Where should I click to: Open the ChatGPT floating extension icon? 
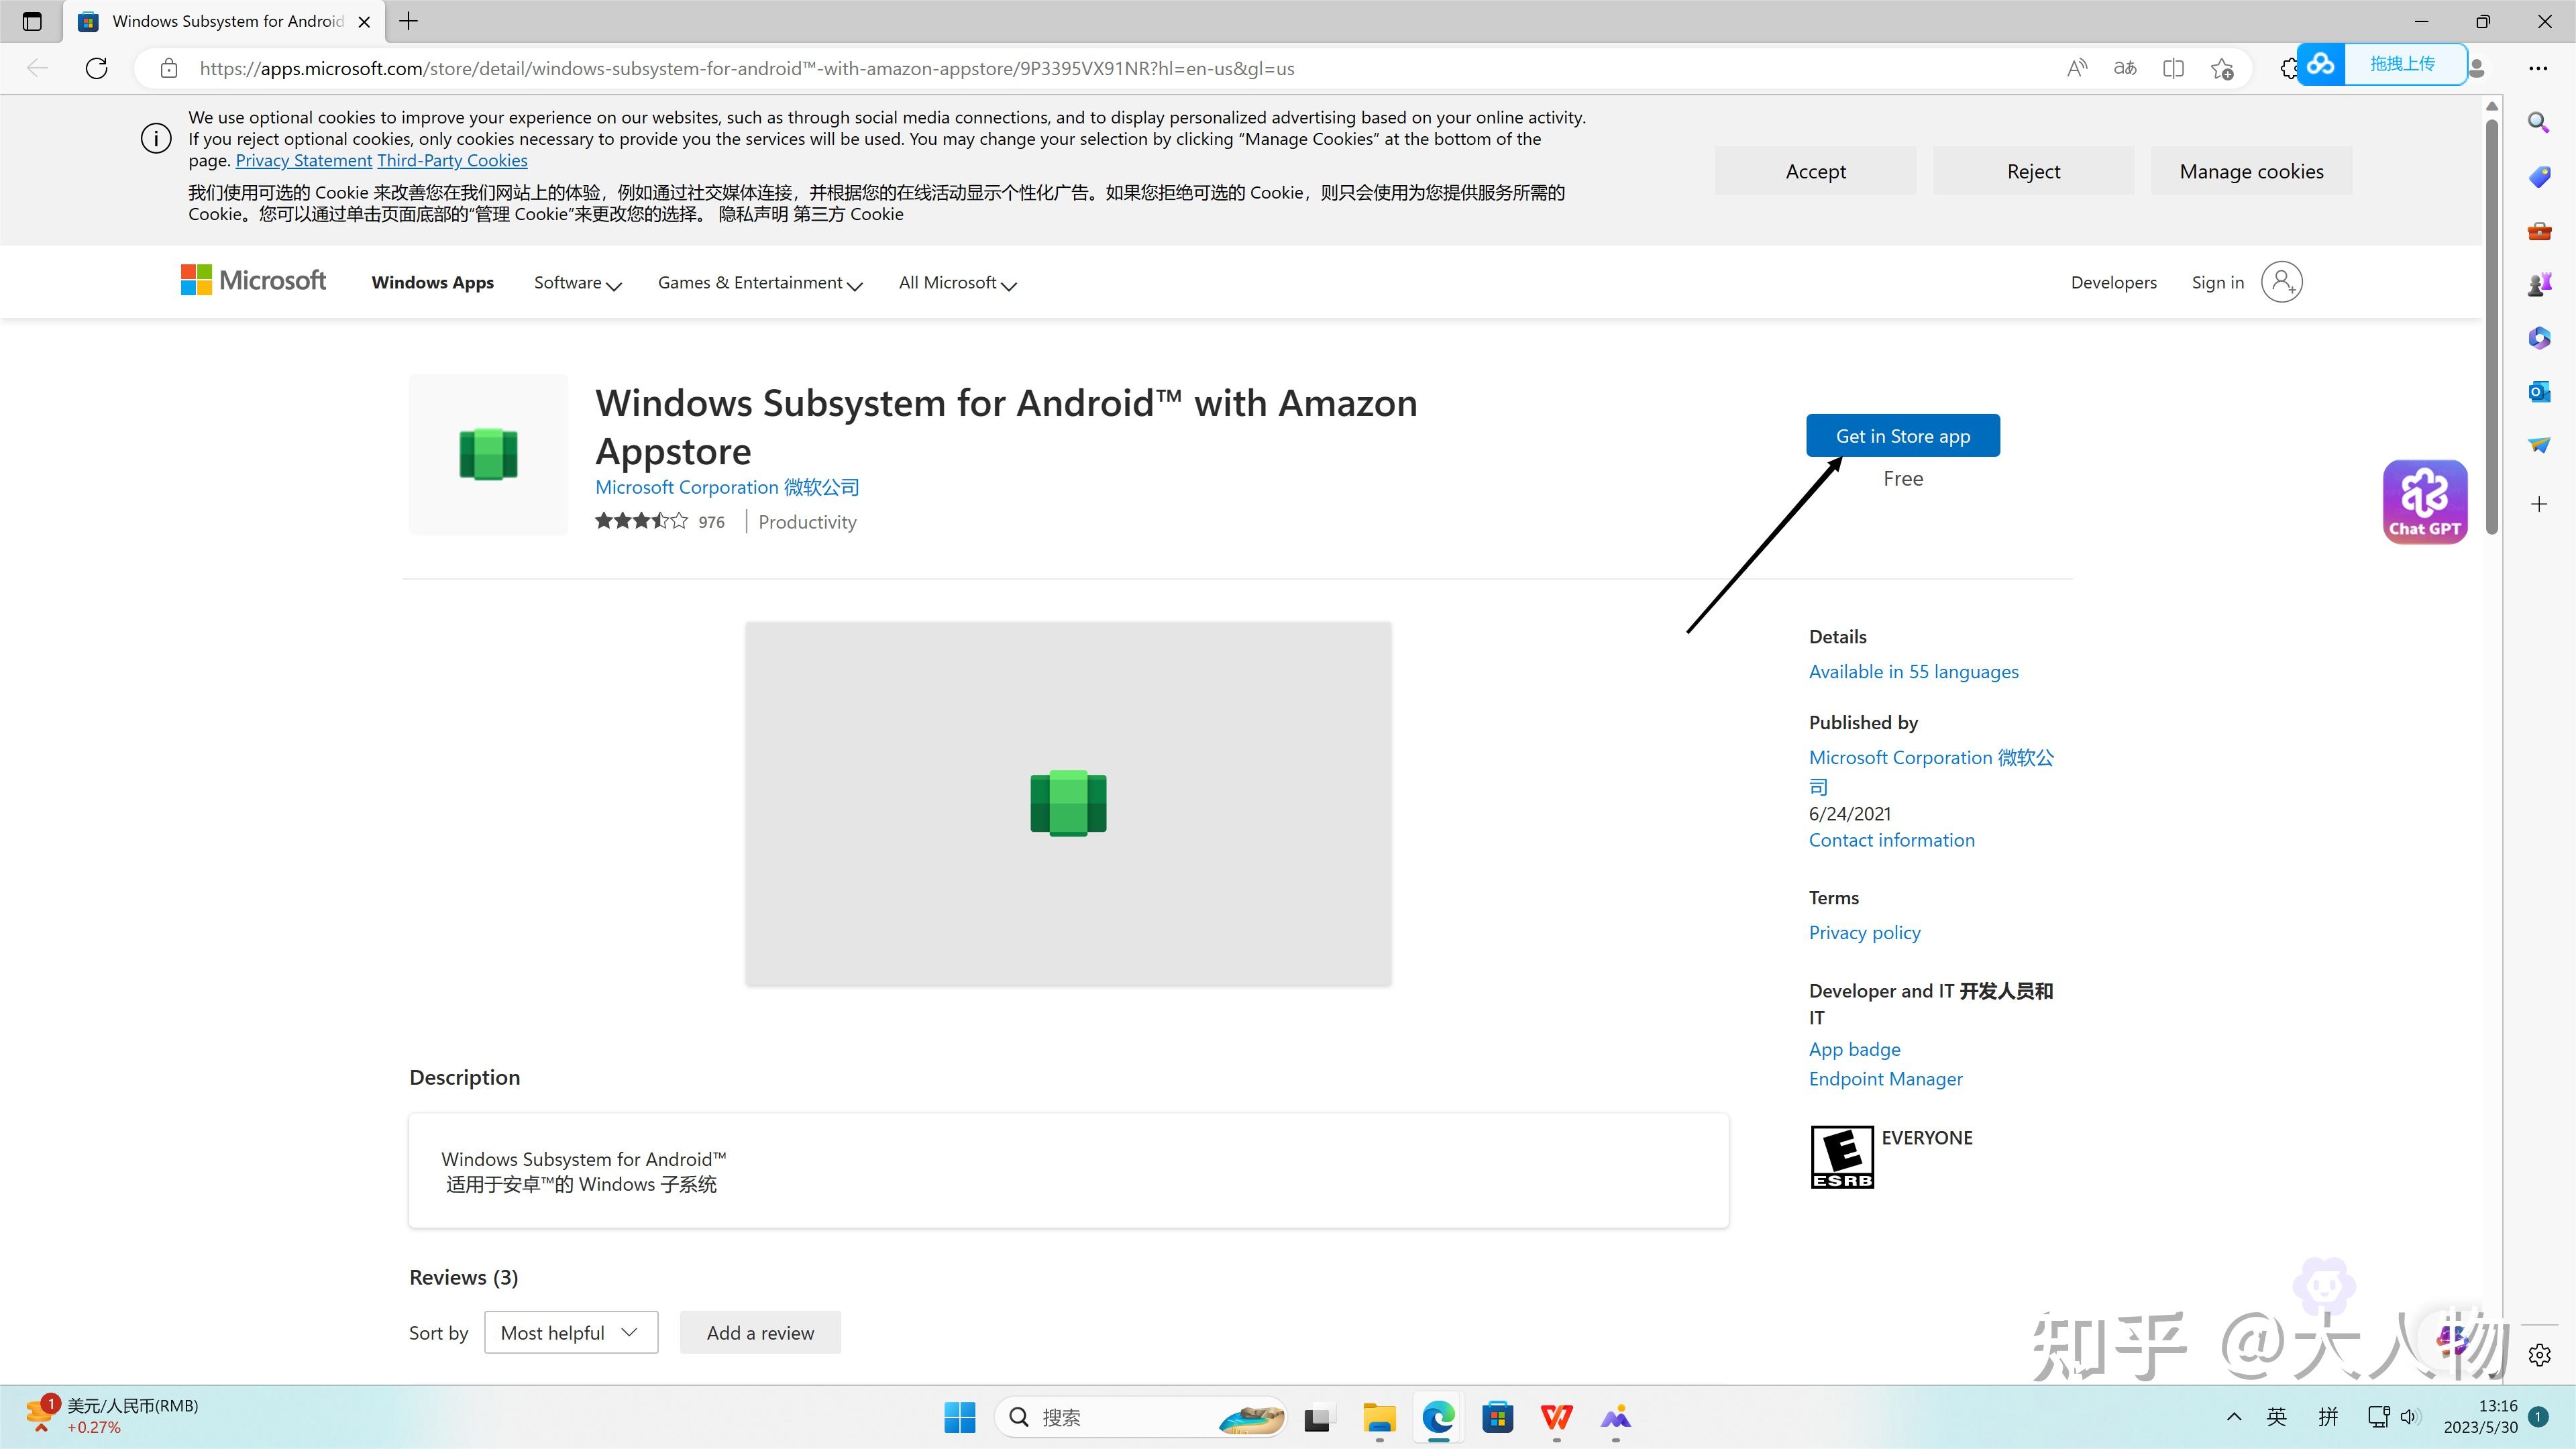tap(2424, 501)
